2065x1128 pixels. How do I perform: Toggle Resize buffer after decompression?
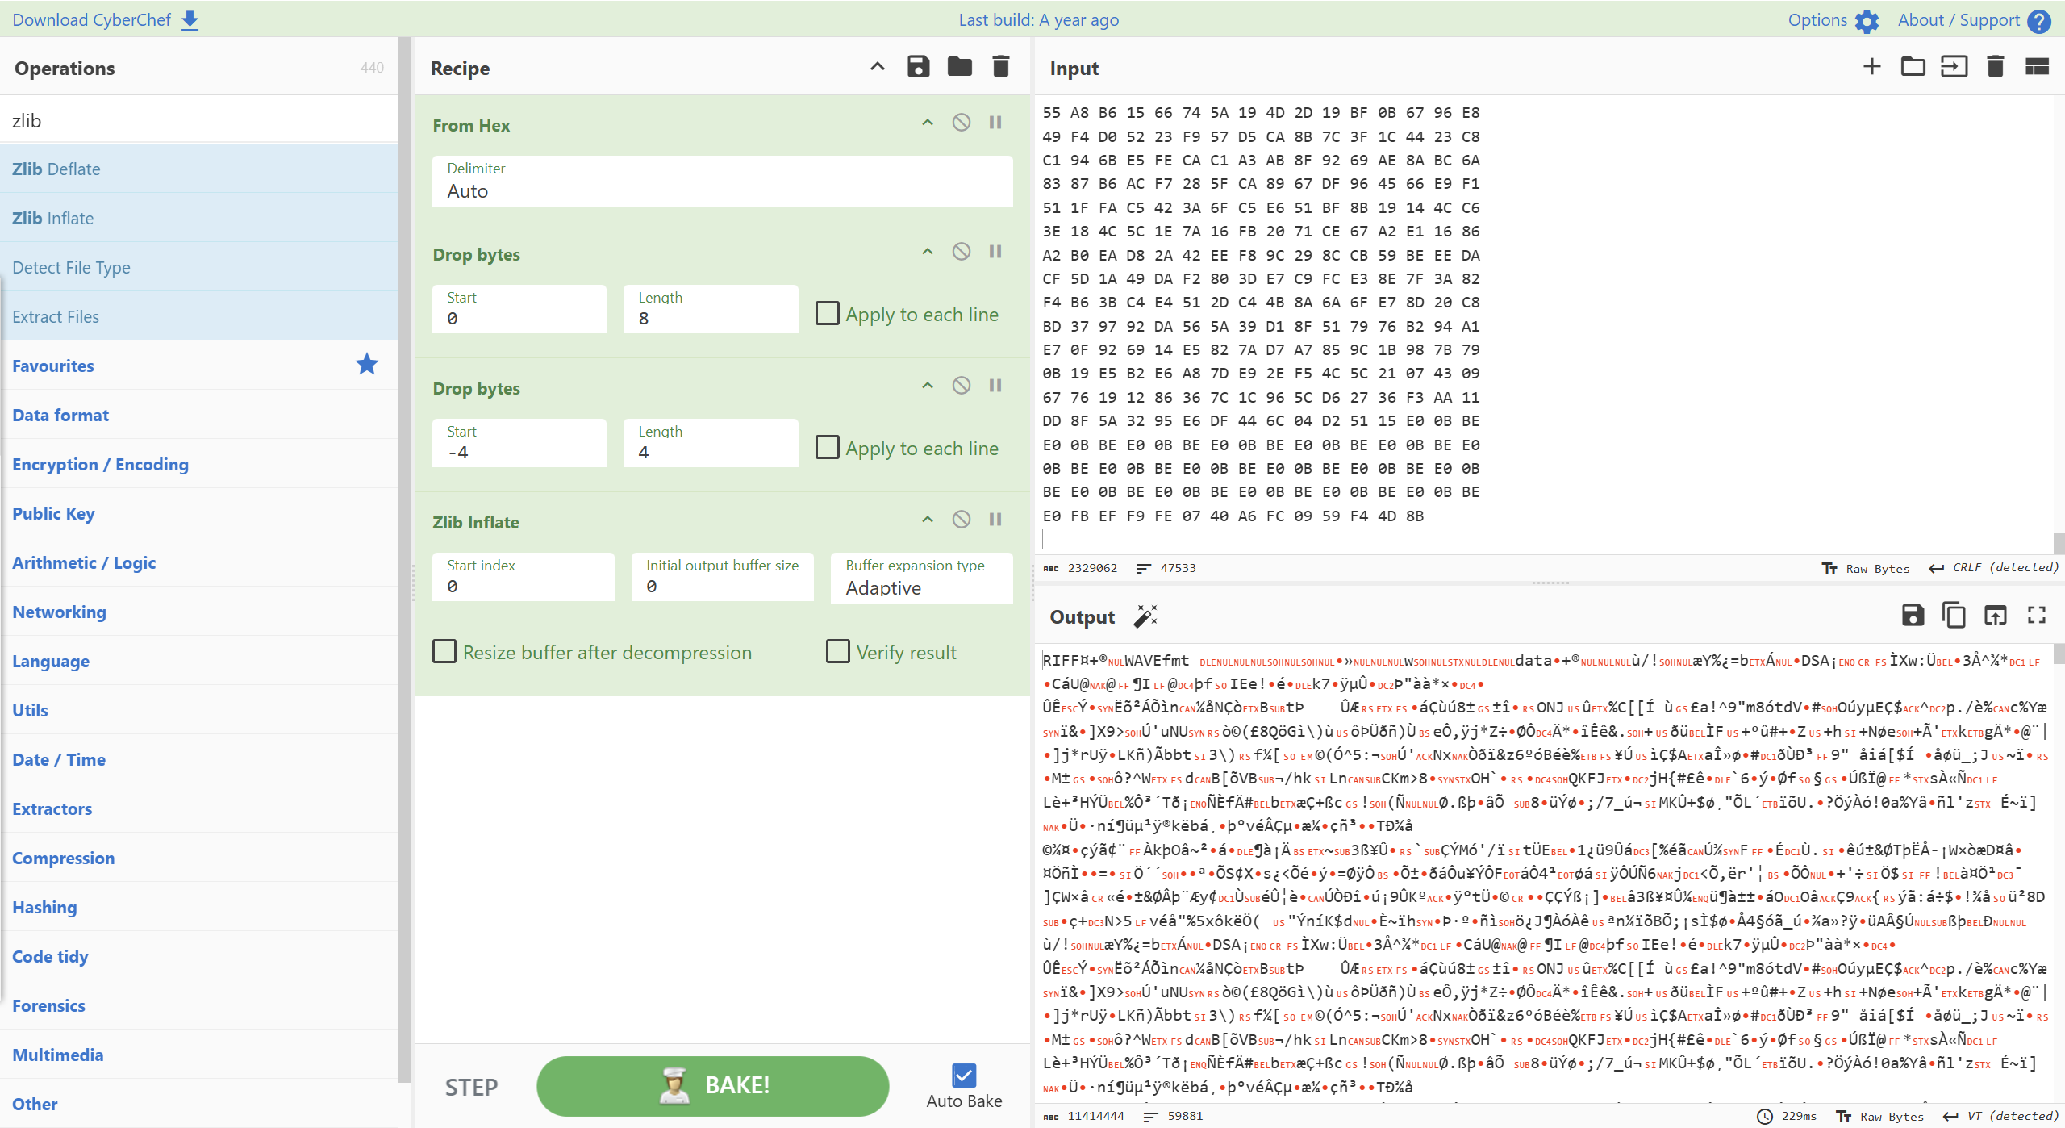click(x=444, y=651)
